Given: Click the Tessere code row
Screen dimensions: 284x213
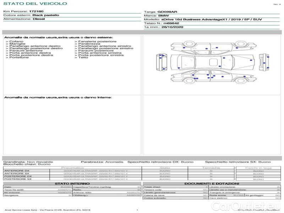Looking at the screenshot, I should pos(175,190).
